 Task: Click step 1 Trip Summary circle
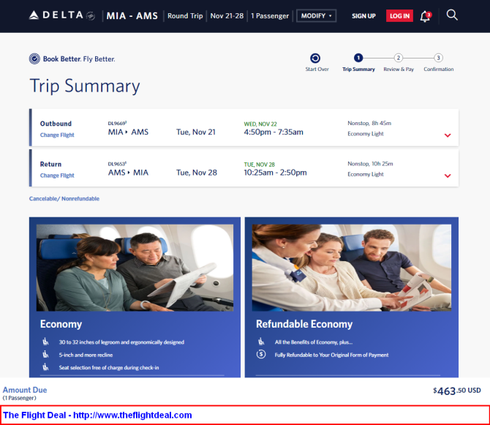point(358,58)
